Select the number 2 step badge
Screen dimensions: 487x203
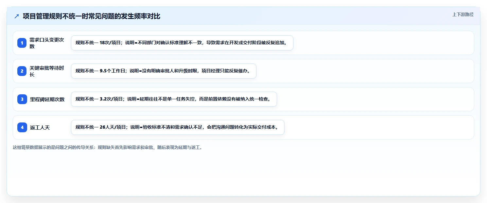(x=22, y=71)
